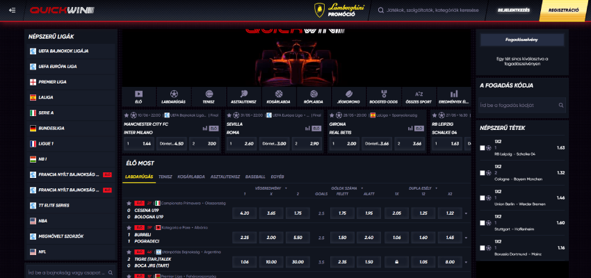
Task: Check the Stuttgart - Hoffenheim bet
Action: point(483,223)
